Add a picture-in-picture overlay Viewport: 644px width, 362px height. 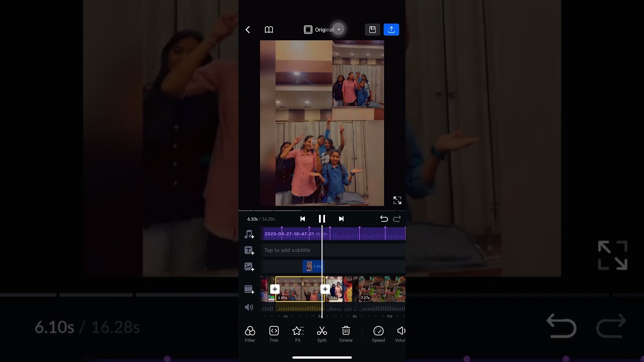[249, 266]
